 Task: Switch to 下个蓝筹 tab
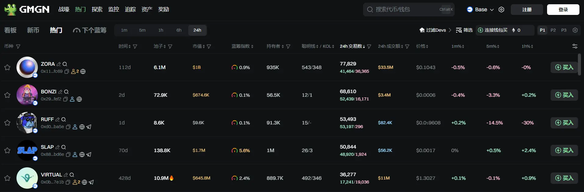(90, 30)
